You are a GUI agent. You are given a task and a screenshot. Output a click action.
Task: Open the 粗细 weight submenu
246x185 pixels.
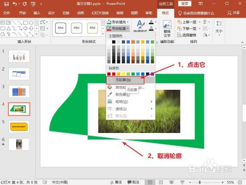(x=131, y=102)
